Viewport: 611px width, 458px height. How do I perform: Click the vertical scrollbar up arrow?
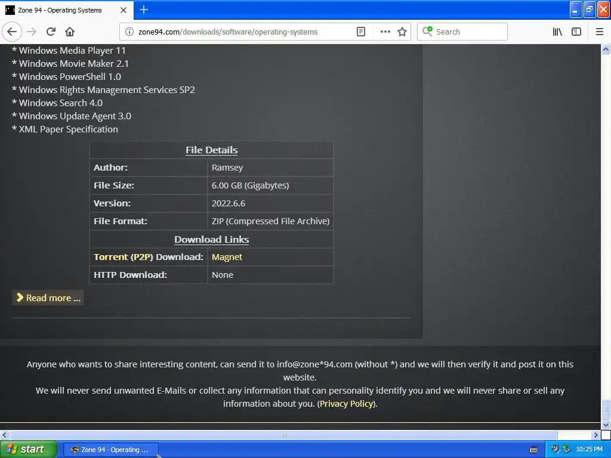606,49
